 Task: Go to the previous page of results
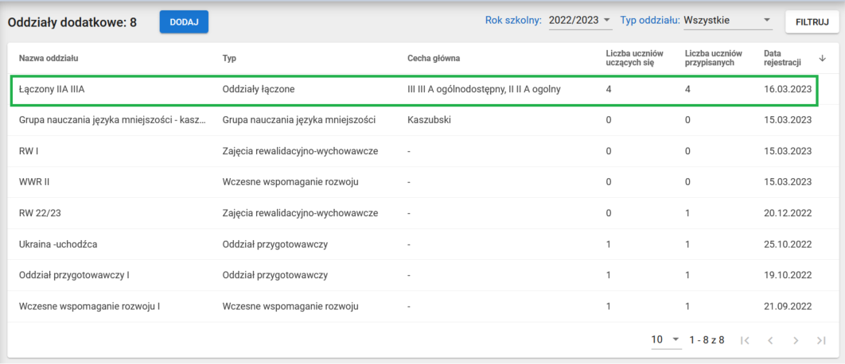pyautogui.click(x=770, y=340)
